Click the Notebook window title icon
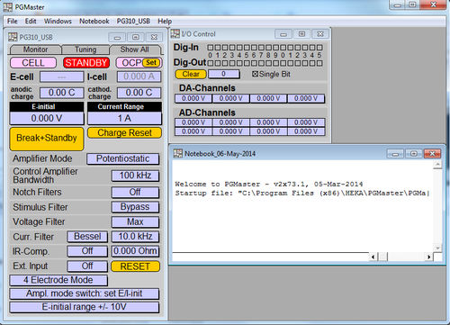Screen dimensions: 450x325 click(178, 153)
